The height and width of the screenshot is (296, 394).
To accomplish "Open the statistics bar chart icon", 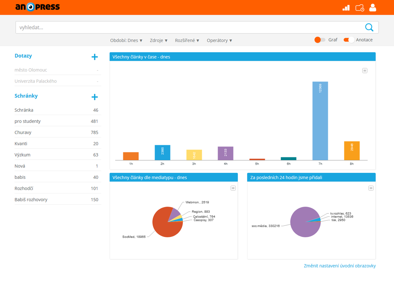I will pos(346,8).
